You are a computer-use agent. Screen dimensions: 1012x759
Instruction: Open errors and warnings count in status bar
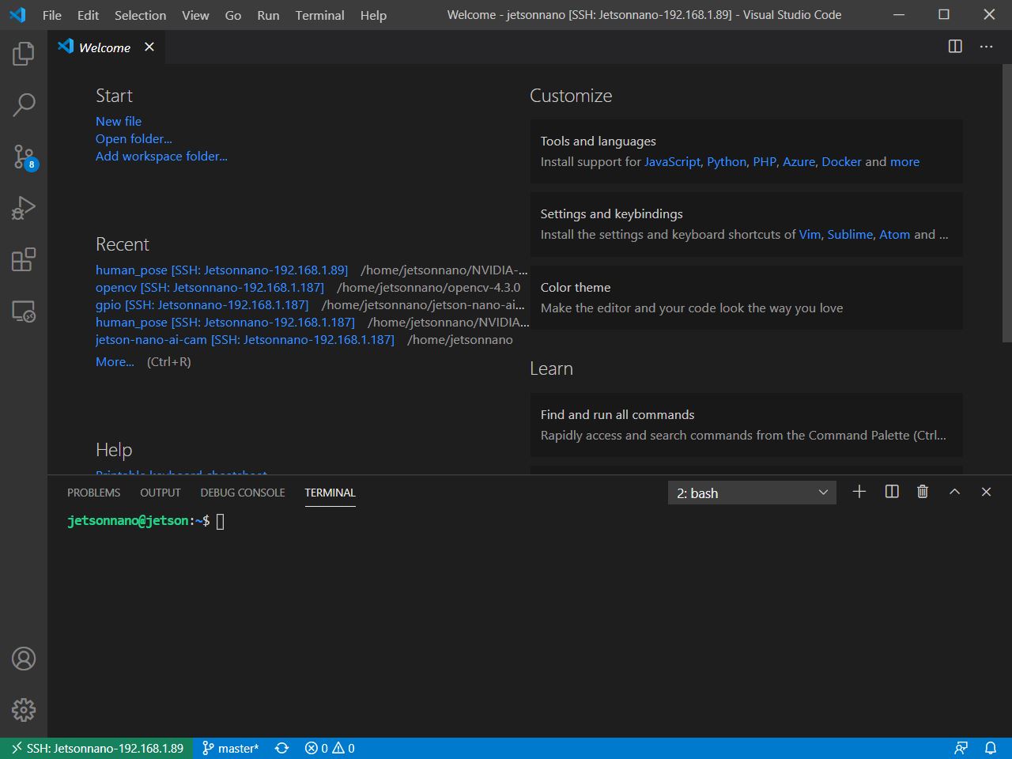[x=330, y=748]
